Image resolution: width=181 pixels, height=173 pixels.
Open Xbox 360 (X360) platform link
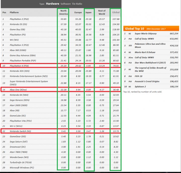pyautogui.click(x=18, y=50)
